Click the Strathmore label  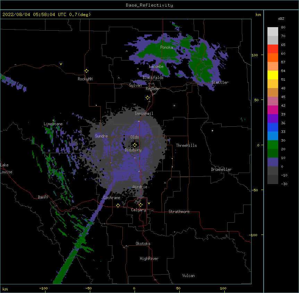(179, 212)
